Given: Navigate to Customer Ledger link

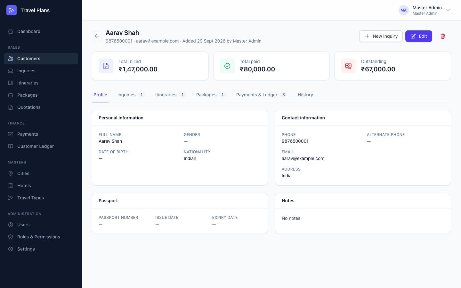Looking at the screenshot, I should [41, 146].
